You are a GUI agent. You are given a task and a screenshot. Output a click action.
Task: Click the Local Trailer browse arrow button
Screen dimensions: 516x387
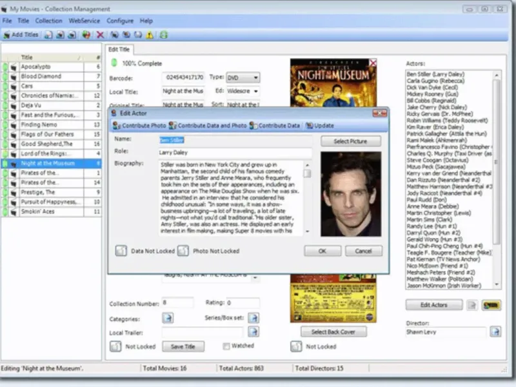pyautogui.click(x=253, y=332)
